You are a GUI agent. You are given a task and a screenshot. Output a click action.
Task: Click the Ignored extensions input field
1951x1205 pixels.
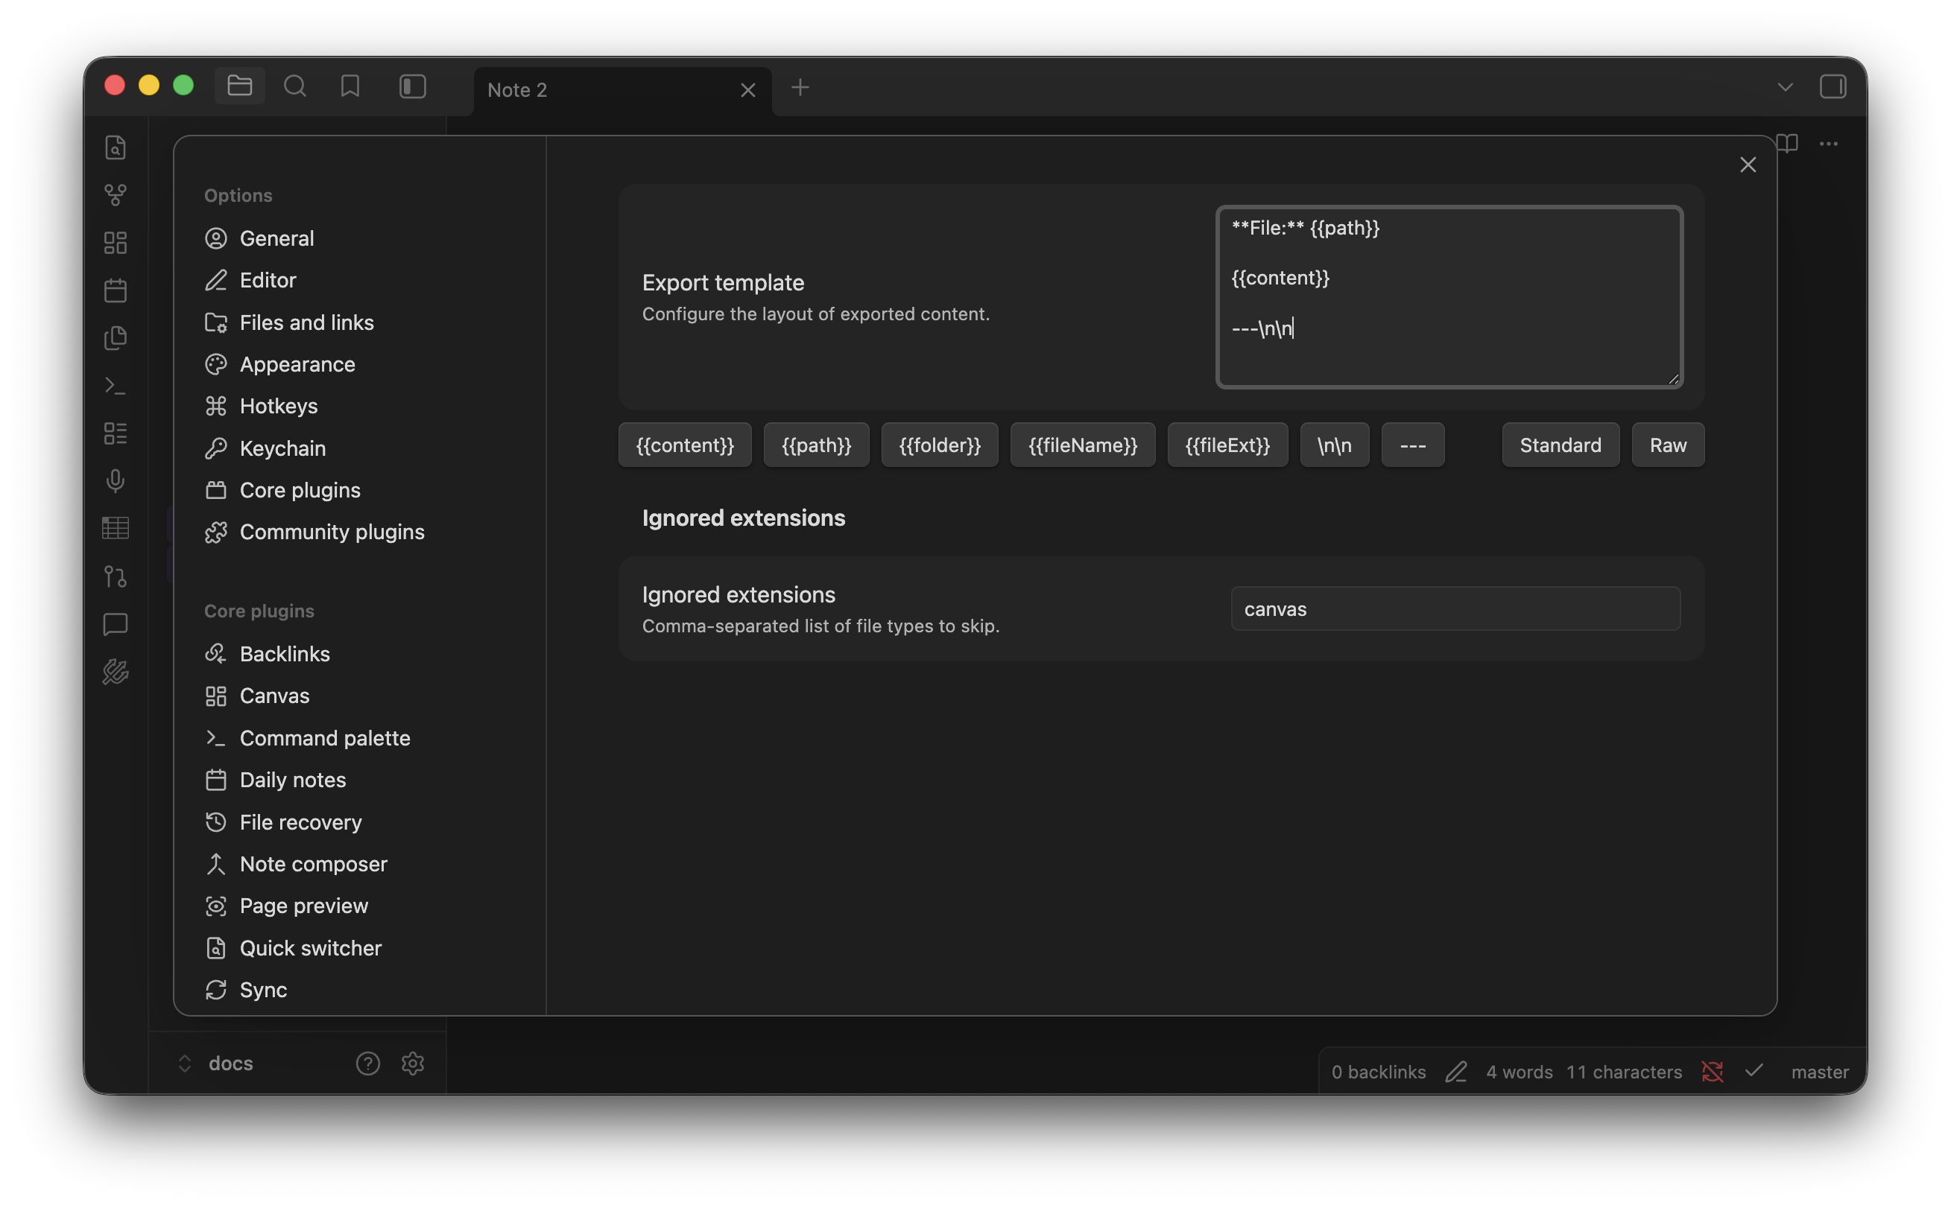coord(1455,609)
